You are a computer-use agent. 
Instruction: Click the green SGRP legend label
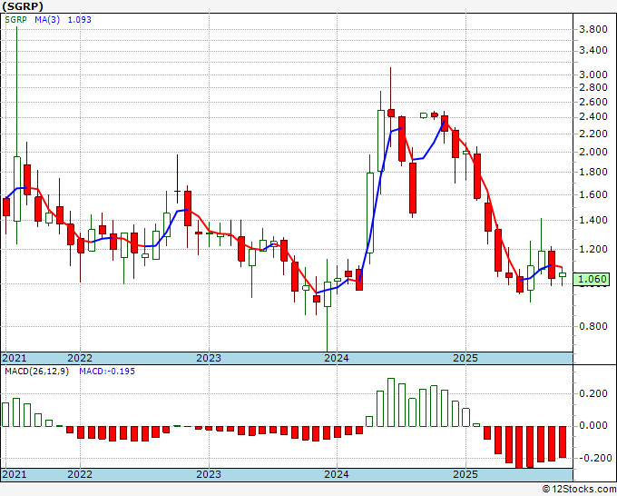pos(17,19)
